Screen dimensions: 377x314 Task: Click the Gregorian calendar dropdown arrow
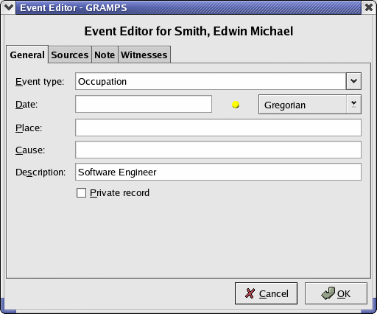click(353, 105)
